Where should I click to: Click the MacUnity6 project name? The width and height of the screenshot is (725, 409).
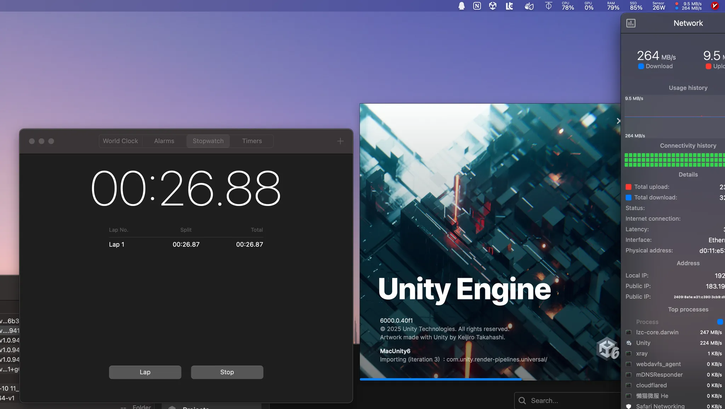[x=395, y=351]
